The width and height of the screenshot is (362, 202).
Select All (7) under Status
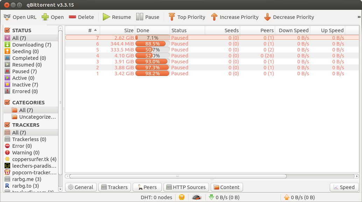(31, 38)
